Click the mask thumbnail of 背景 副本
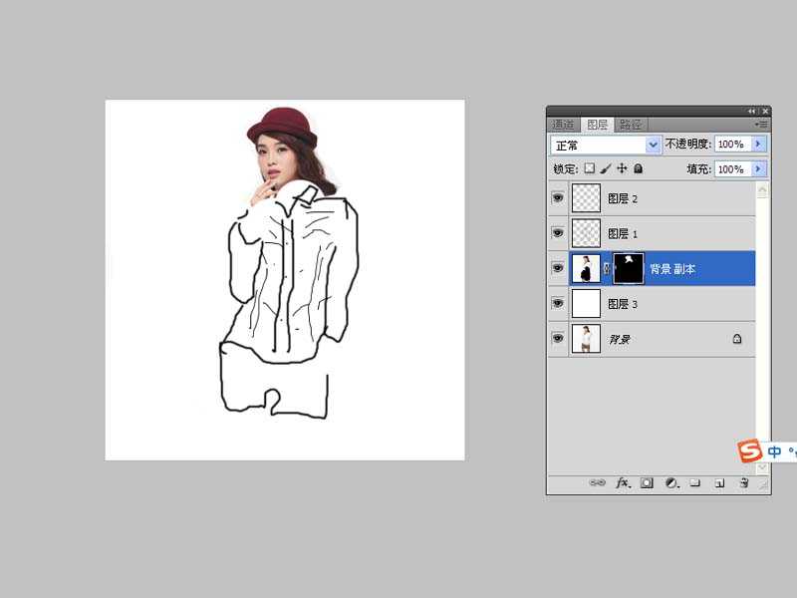Screen dimensions: 797x598 629,268
